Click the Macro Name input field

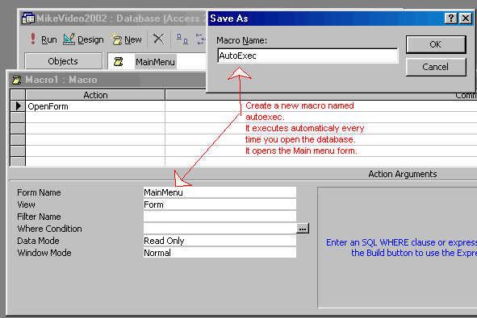coord(308,56)
